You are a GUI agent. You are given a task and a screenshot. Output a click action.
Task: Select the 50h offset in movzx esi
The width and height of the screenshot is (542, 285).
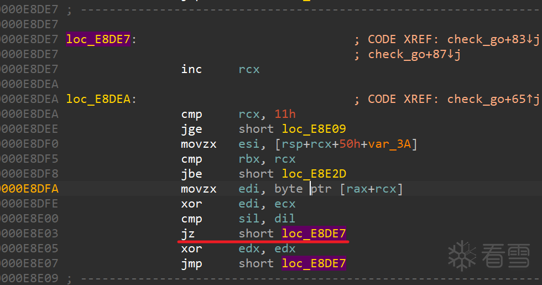350,144
